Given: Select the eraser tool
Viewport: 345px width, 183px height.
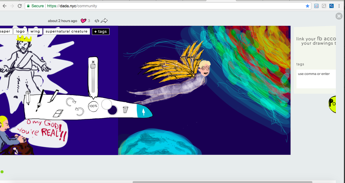Looking at the screenshot, I should click(58, 113).
